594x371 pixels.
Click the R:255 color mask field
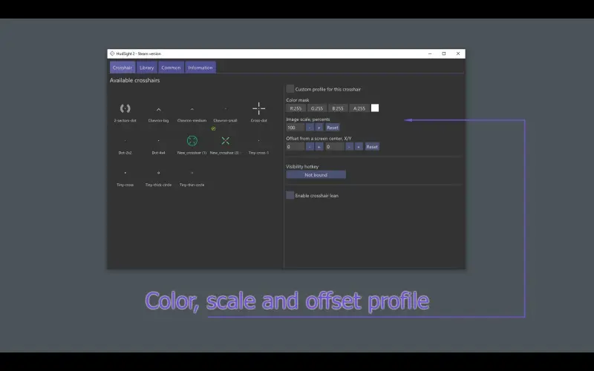click(x=296, y=108)
